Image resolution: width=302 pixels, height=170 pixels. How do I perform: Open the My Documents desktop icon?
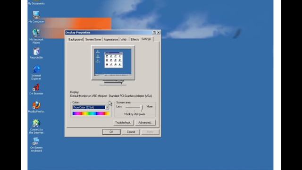point(36,2)
